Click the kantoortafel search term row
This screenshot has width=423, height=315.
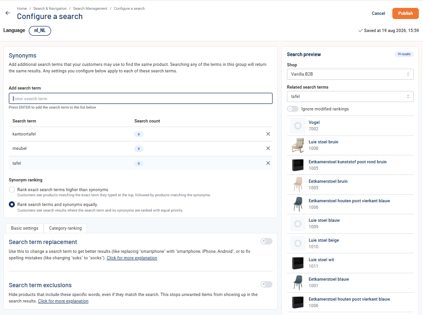point(141,134)
